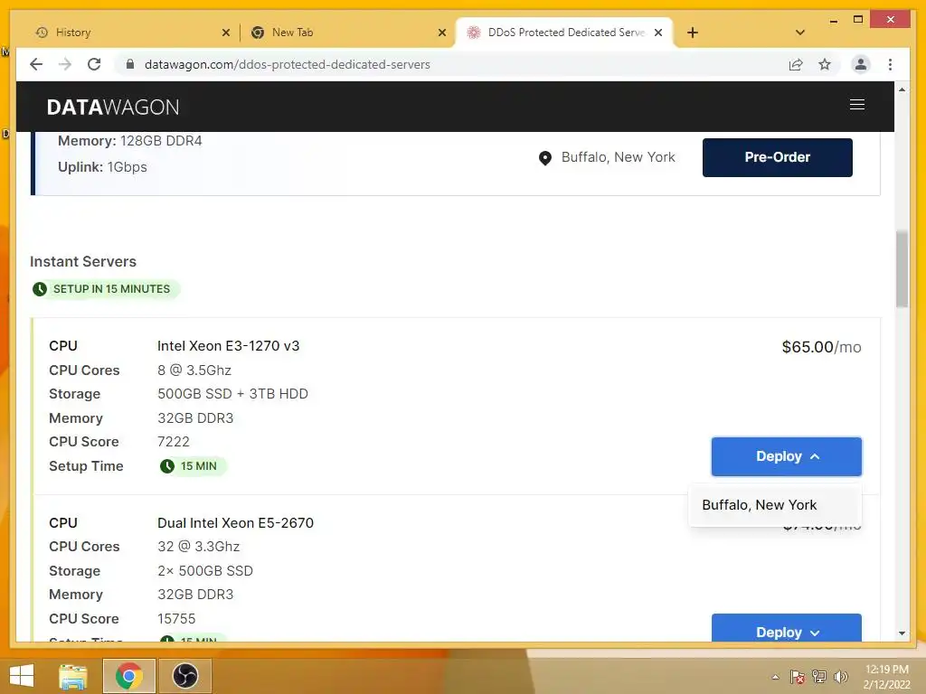Click the scrollbar up arrow
Image resolution: width=926 pixels, height=694 pixels.
click(x=902, y=89)
